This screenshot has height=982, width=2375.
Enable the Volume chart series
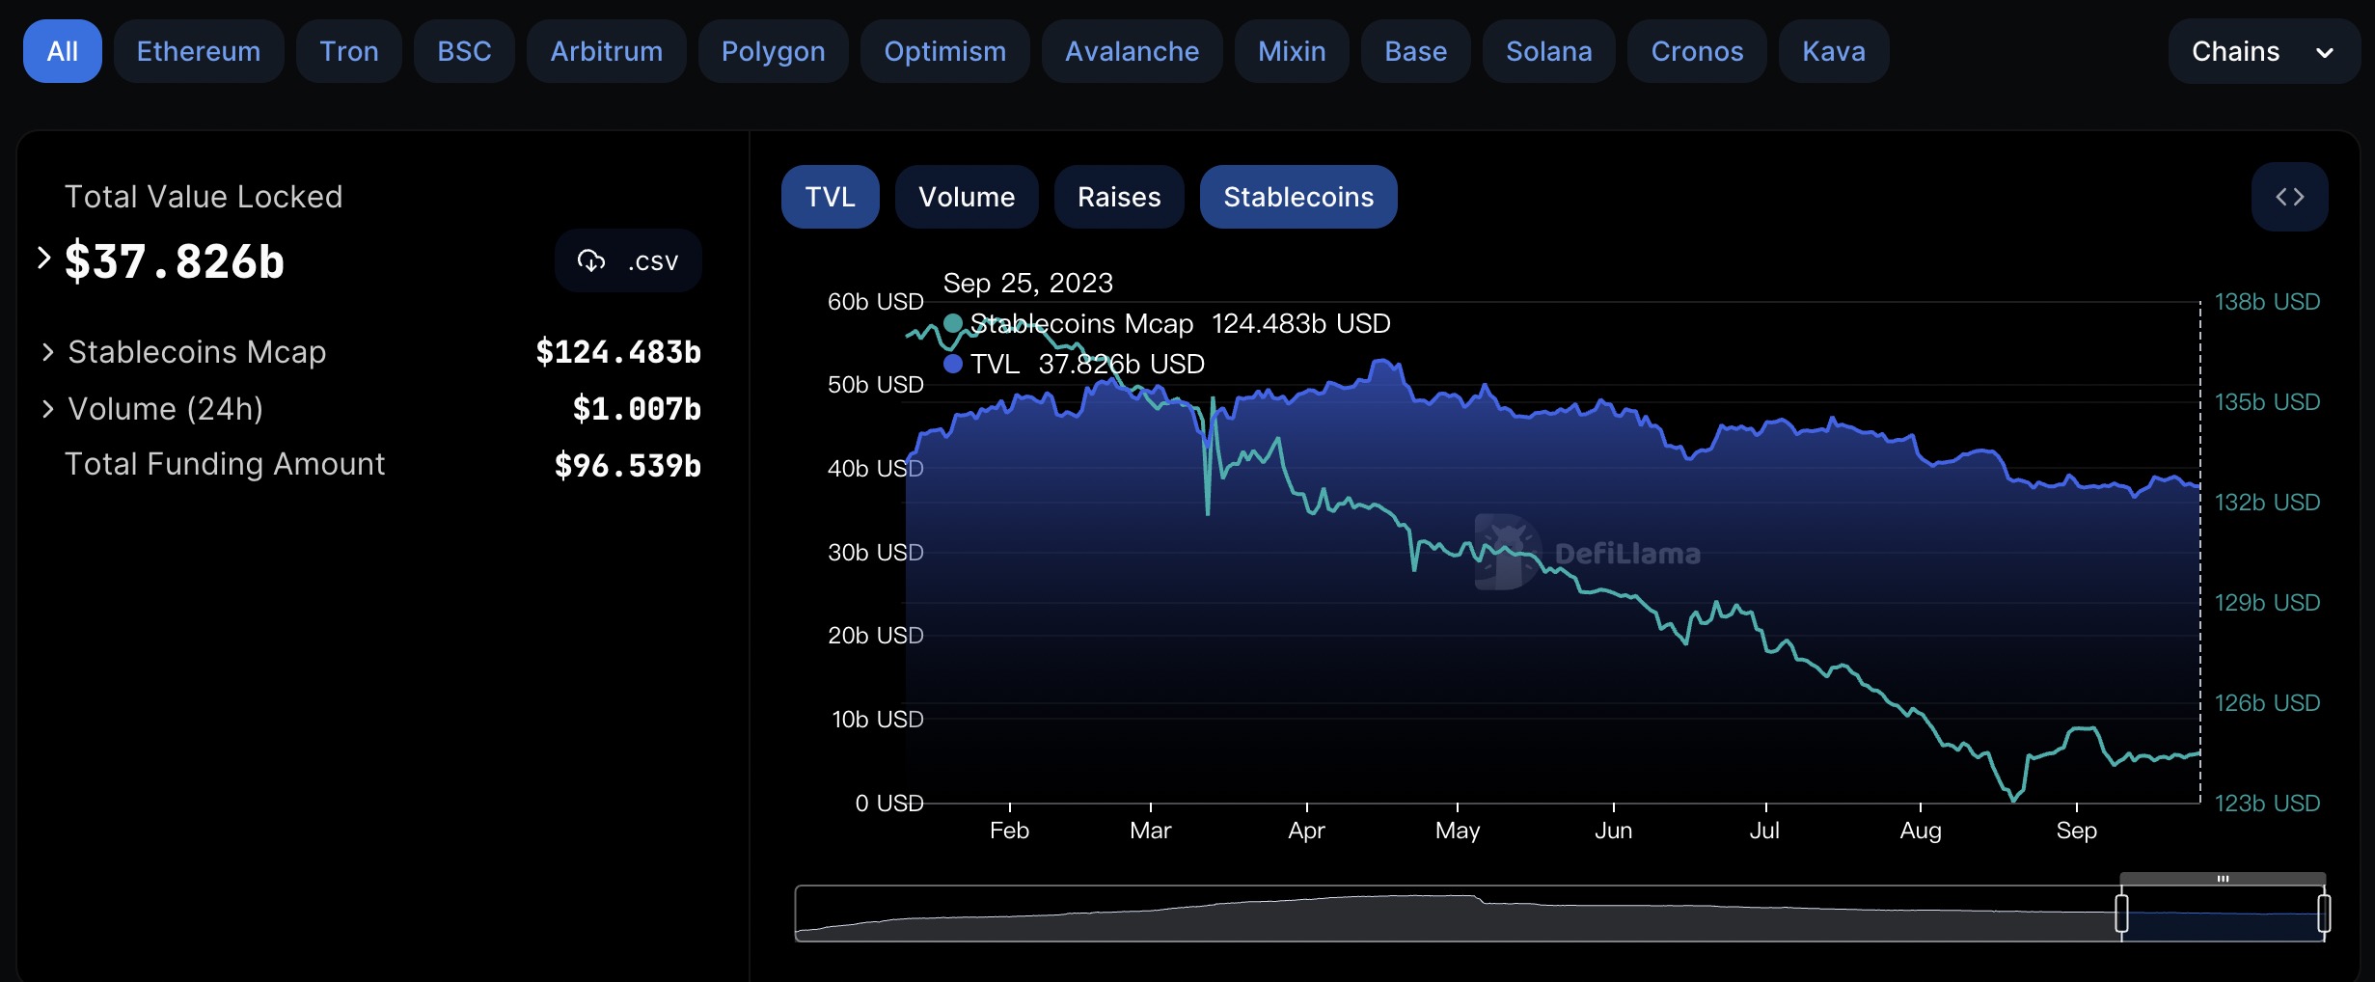[x=966, y=197]
